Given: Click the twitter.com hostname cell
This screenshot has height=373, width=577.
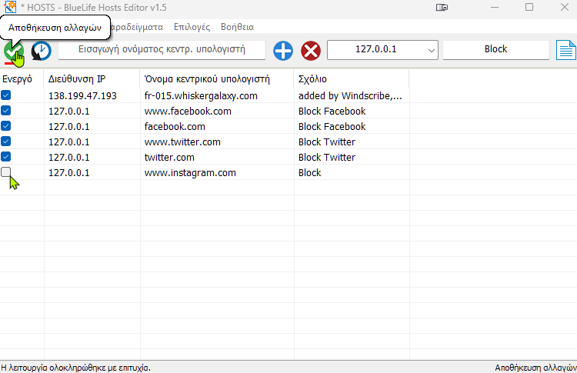Looking at the screenshot, I should (169, 158).
